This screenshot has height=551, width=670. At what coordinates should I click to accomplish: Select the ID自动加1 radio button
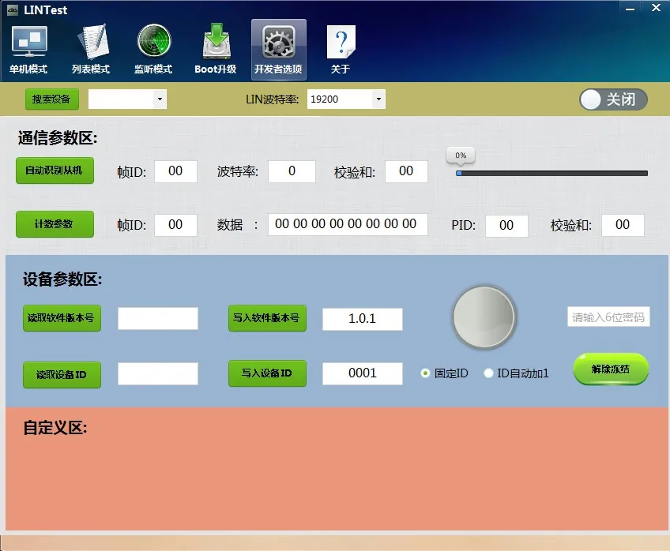(488, 373)
